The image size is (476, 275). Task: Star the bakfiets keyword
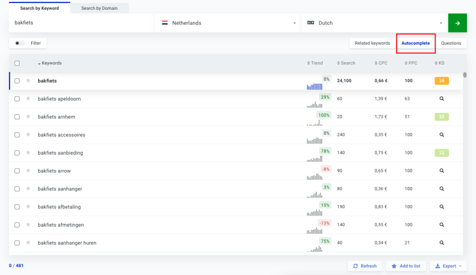pos(29,80)
